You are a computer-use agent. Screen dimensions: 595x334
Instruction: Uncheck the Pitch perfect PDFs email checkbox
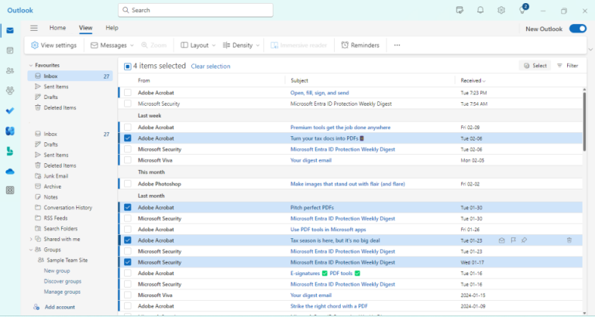[x=128, y=207]
